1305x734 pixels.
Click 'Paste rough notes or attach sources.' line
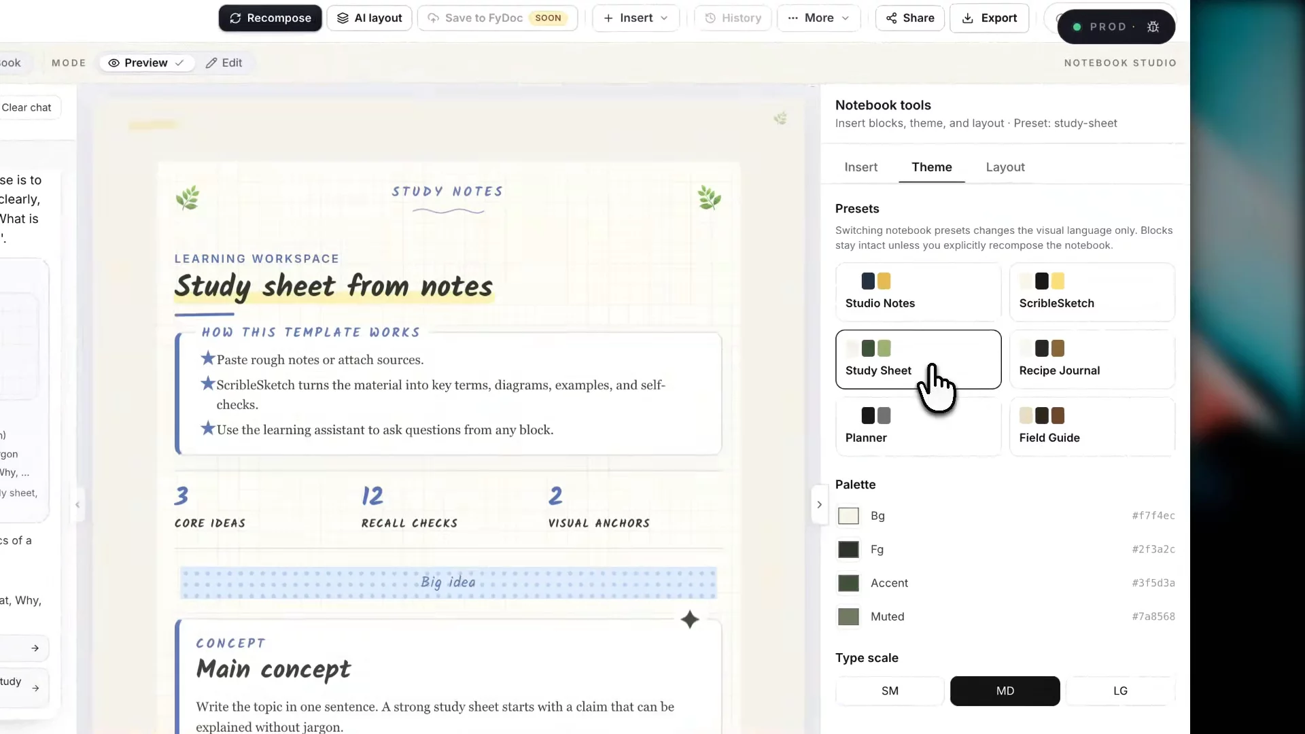(x=319, y=360)
